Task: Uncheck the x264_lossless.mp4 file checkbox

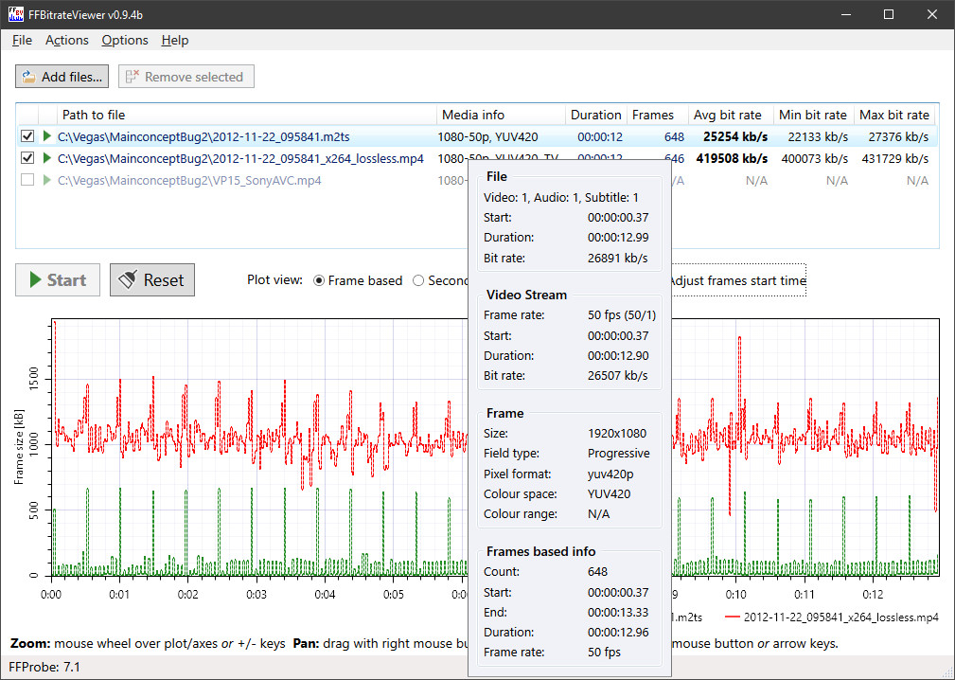Action: [27, 158]
